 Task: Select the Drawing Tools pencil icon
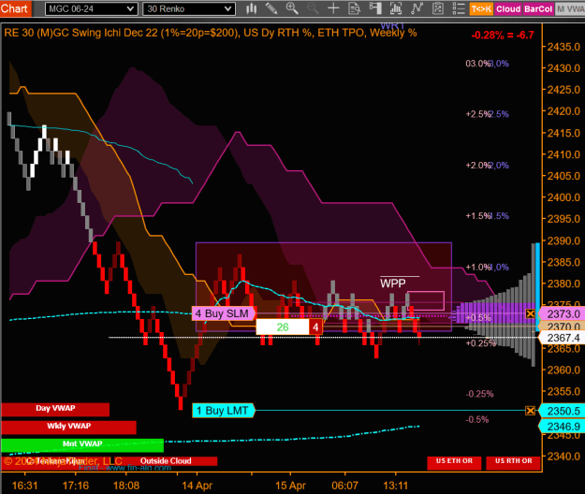point(271,8)
